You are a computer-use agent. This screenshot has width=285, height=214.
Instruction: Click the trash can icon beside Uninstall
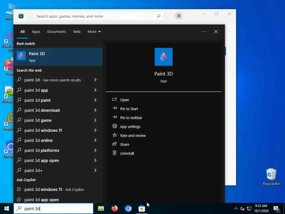tap(114, 153)
